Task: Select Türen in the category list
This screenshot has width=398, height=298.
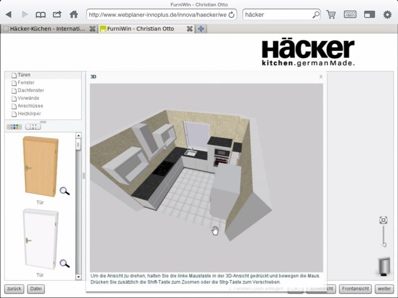Action: (x=24, y=75)
